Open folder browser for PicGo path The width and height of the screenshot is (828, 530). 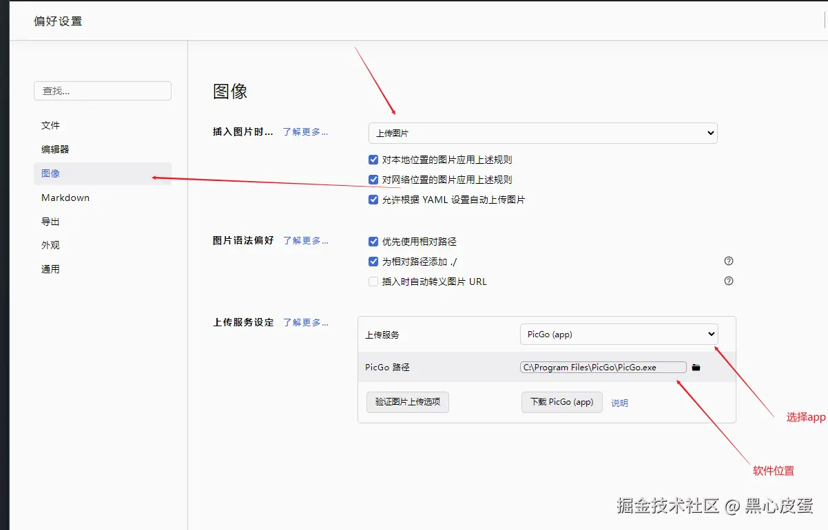pyautogui.click(x=696, y=368)
